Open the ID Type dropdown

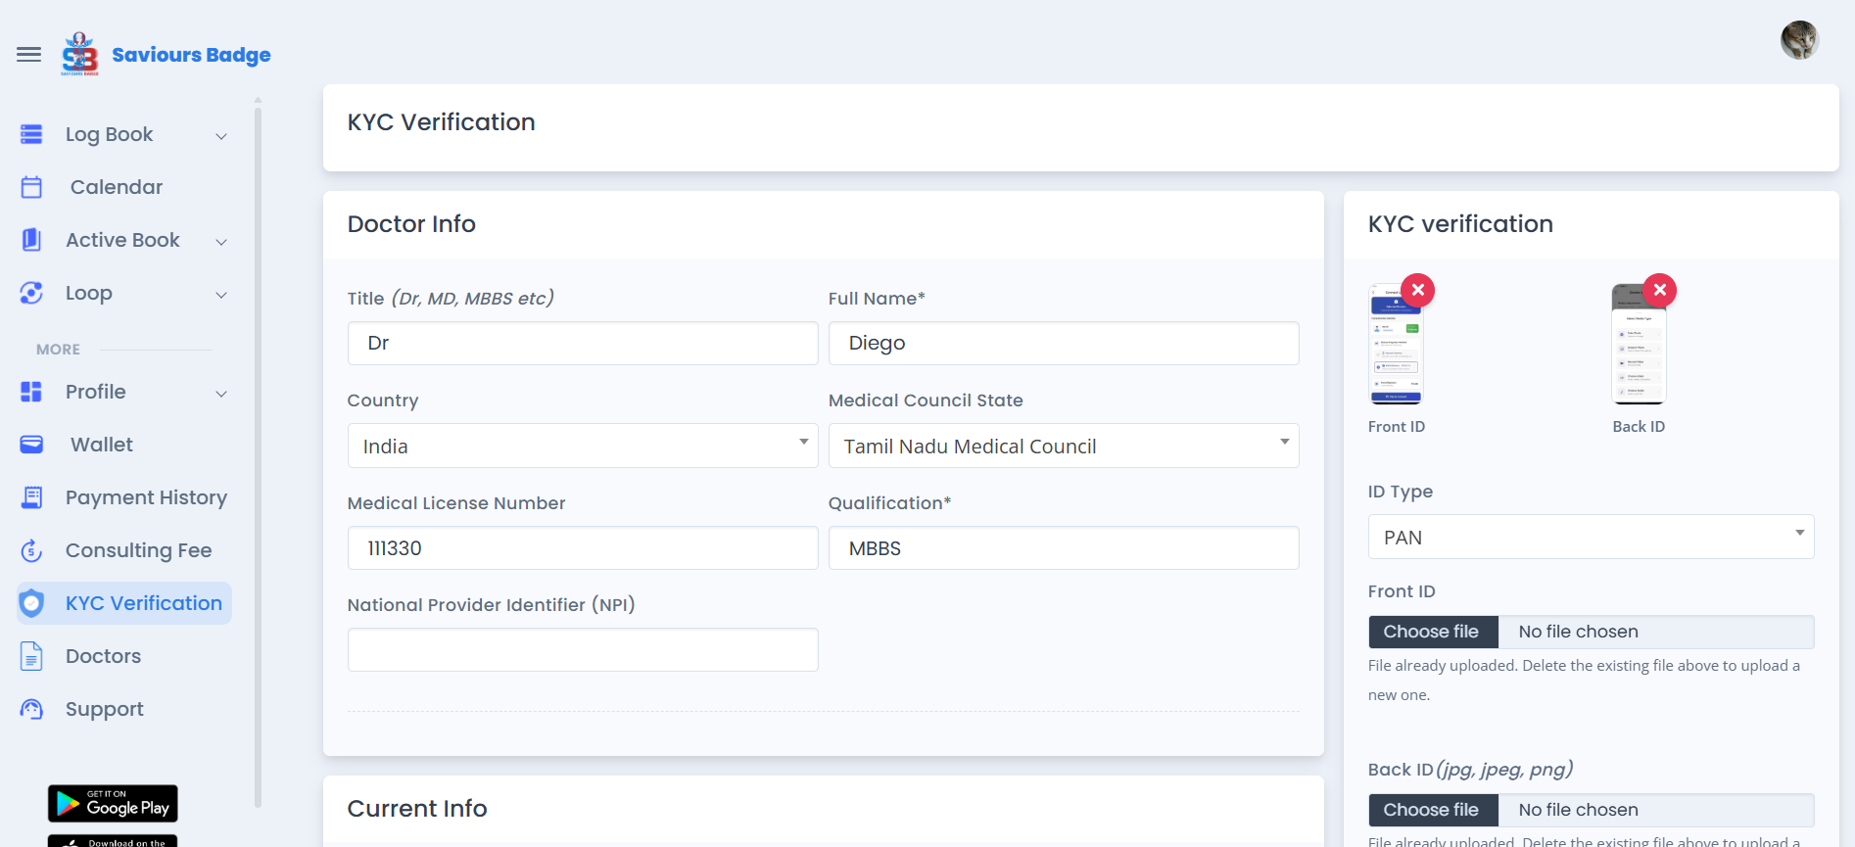(x=1590, y=537)
